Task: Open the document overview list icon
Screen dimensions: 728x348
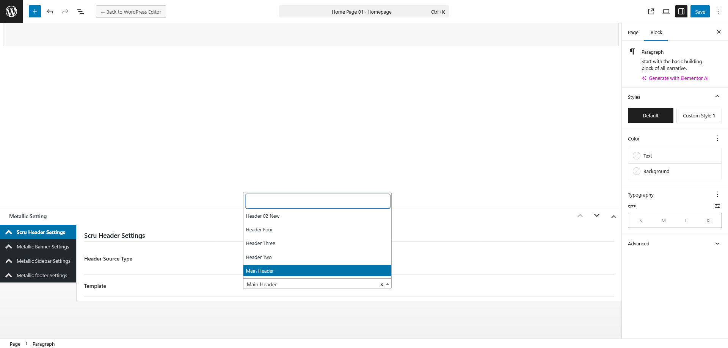Action: point(80,11)
